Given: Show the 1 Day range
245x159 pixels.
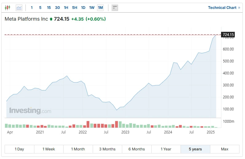Looking at the screenshot, I should click(x=19, y=149).
